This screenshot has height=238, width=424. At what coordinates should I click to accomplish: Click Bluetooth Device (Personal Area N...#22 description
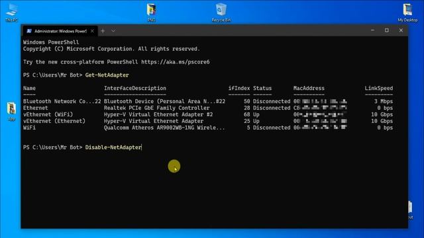[x=164, y=101]
